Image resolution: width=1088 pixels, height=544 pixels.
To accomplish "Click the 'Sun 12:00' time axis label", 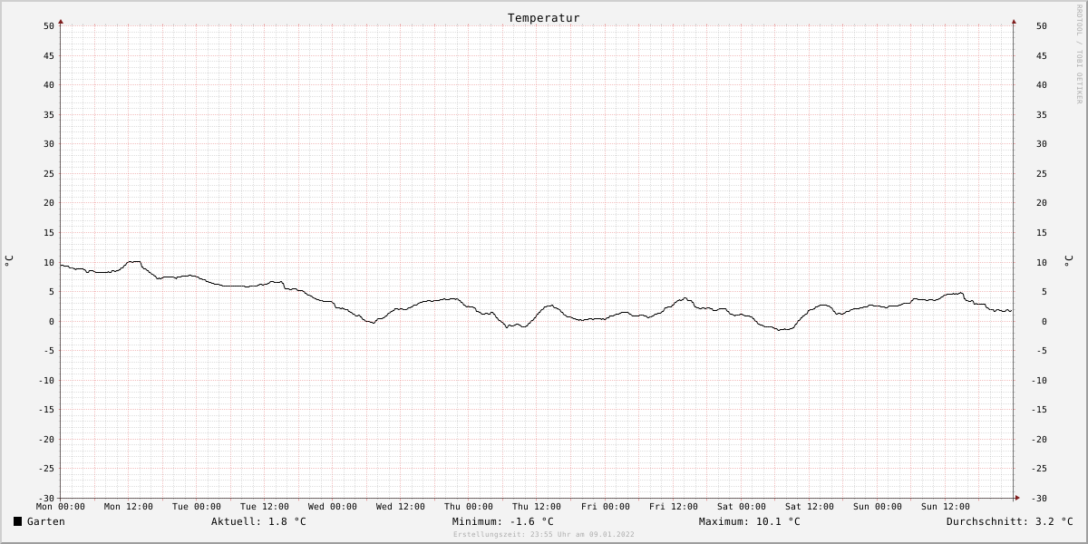I will pos(946,507).
